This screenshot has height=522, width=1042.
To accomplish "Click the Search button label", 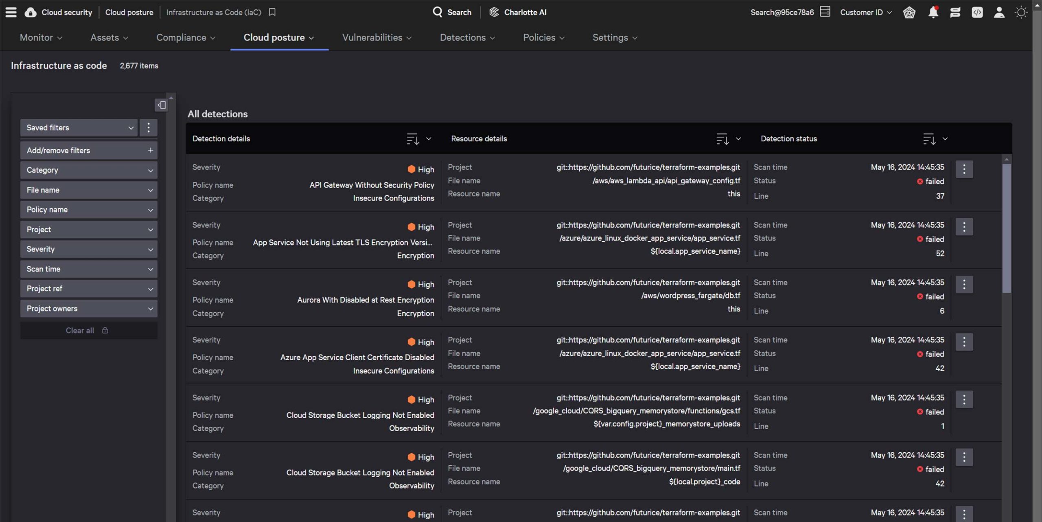I will tap(459, 12).
